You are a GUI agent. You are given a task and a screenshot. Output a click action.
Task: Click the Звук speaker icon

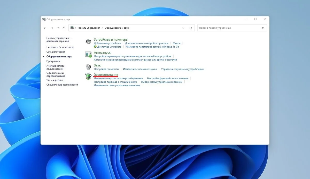pyautogui.click(x=88, y=67)
